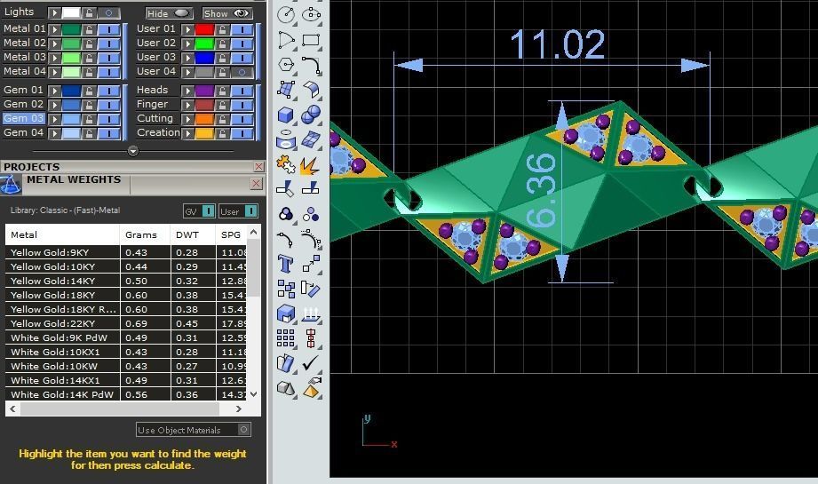The width and height of the screenshot is (818, 484).
Task: Click the Show layers button
Action: point(227,13)
